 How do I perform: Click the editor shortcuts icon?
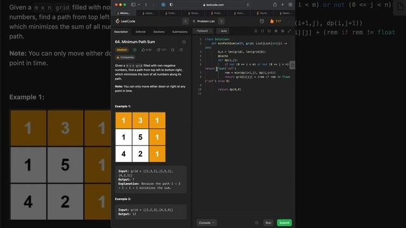coord(276,31)
